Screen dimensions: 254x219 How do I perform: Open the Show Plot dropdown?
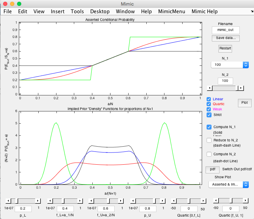pos(229,185)
